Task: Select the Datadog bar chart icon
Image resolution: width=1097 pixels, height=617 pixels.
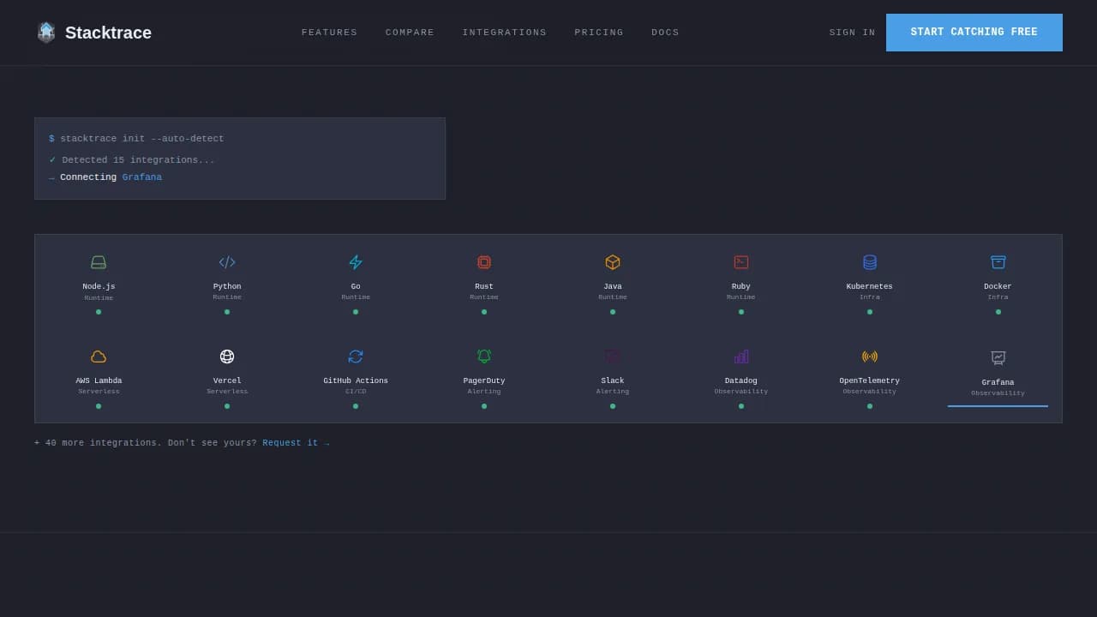Action: click(741, 356)
